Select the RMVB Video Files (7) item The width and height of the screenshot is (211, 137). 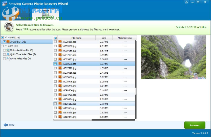tap(20, 59)
